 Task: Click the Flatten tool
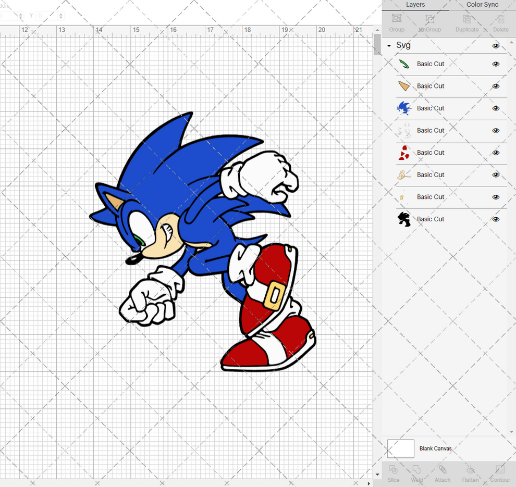pyautogui.click(x=470, y=473)
